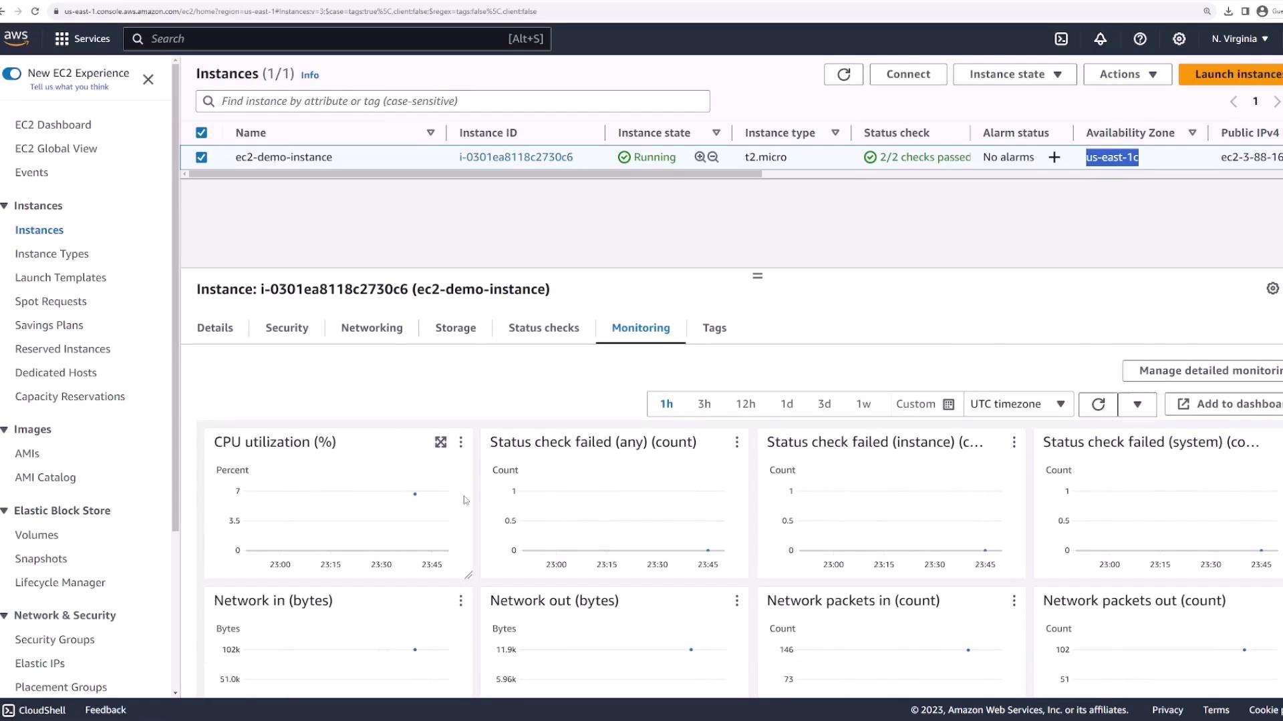Image resolution: width=1283 pixels, height=721 pixels.
Task: Open the CloudShell terminal icon in header
Action: pyautogui.click(x=1061, y=39)
